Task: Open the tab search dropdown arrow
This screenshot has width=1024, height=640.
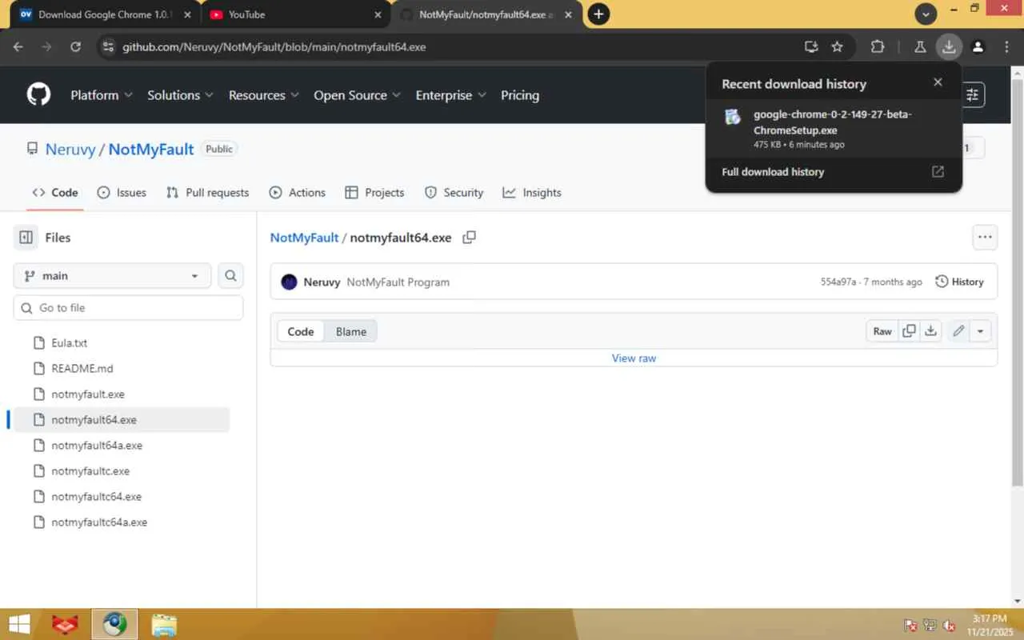Action: click(926, 14)
